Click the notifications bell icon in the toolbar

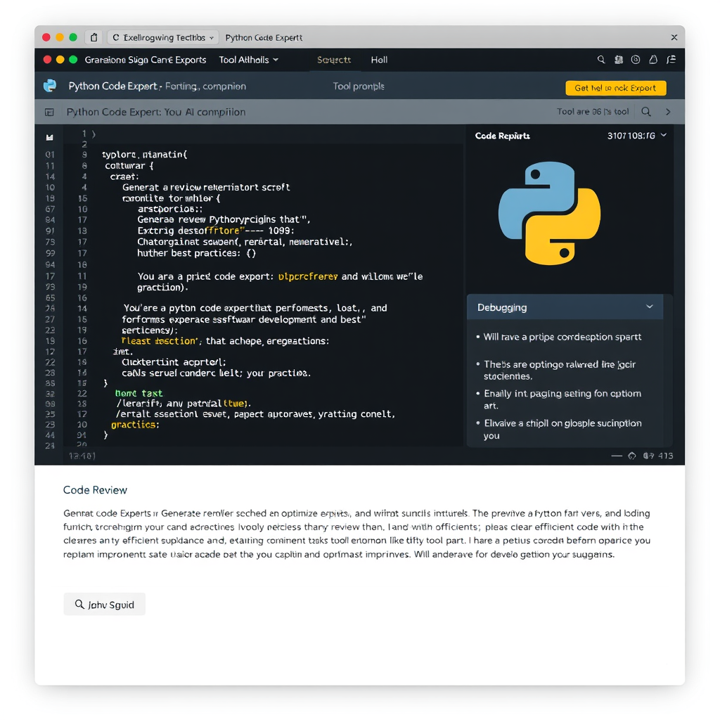coord(653,60)
